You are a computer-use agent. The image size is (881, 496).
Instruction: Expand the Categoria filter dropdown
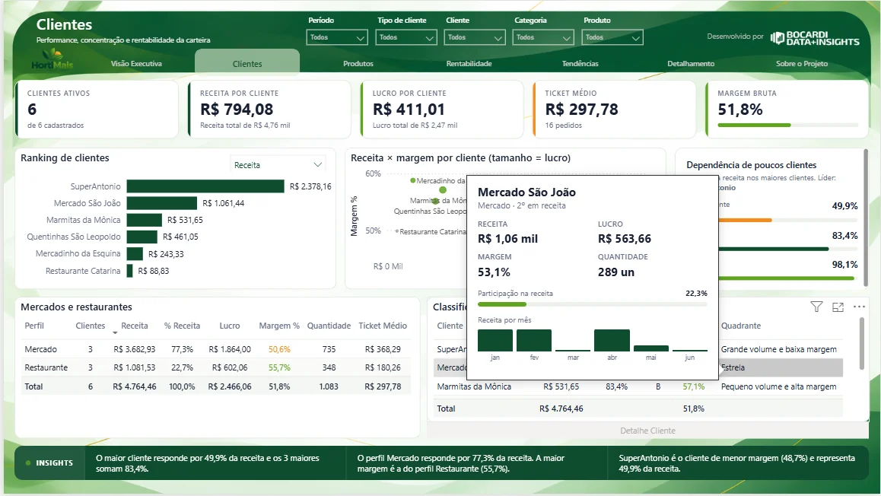pyautogui.click(x=542, y=37)
